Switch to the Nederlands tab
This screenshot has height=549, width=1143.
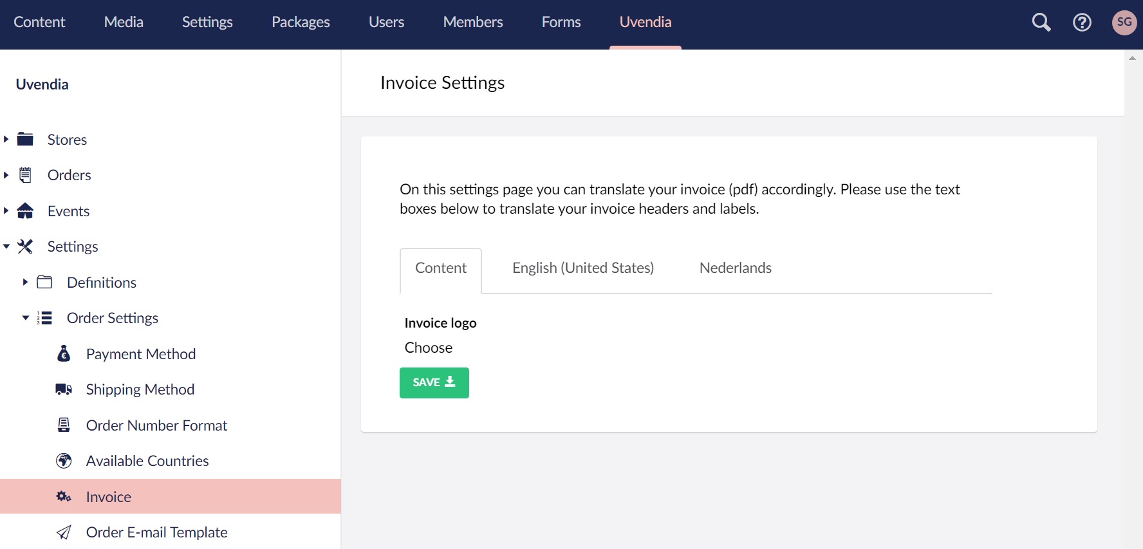(x=736, y=268)
